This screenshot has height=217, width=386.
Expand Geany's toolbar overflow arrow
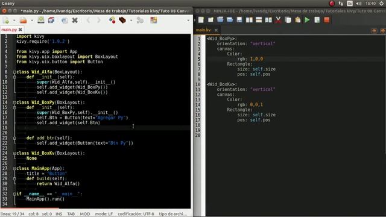pyautogui.click(x=188, y=20)
